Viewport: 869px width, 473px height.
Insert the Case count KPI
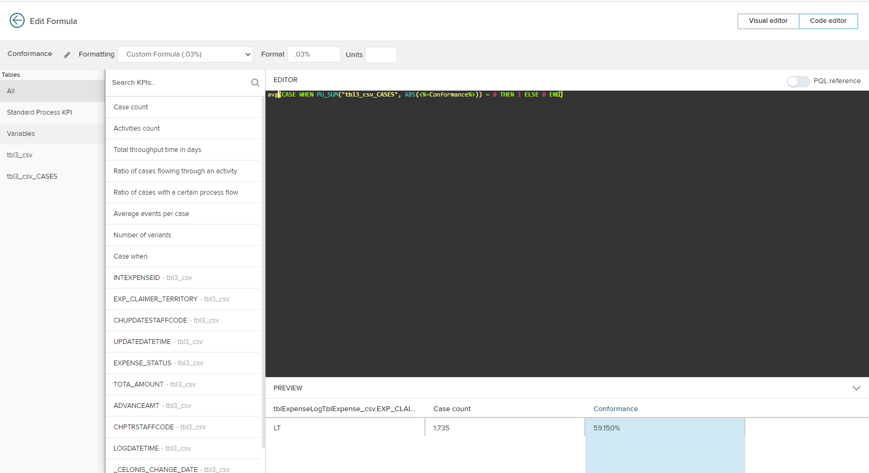point(183,107)
